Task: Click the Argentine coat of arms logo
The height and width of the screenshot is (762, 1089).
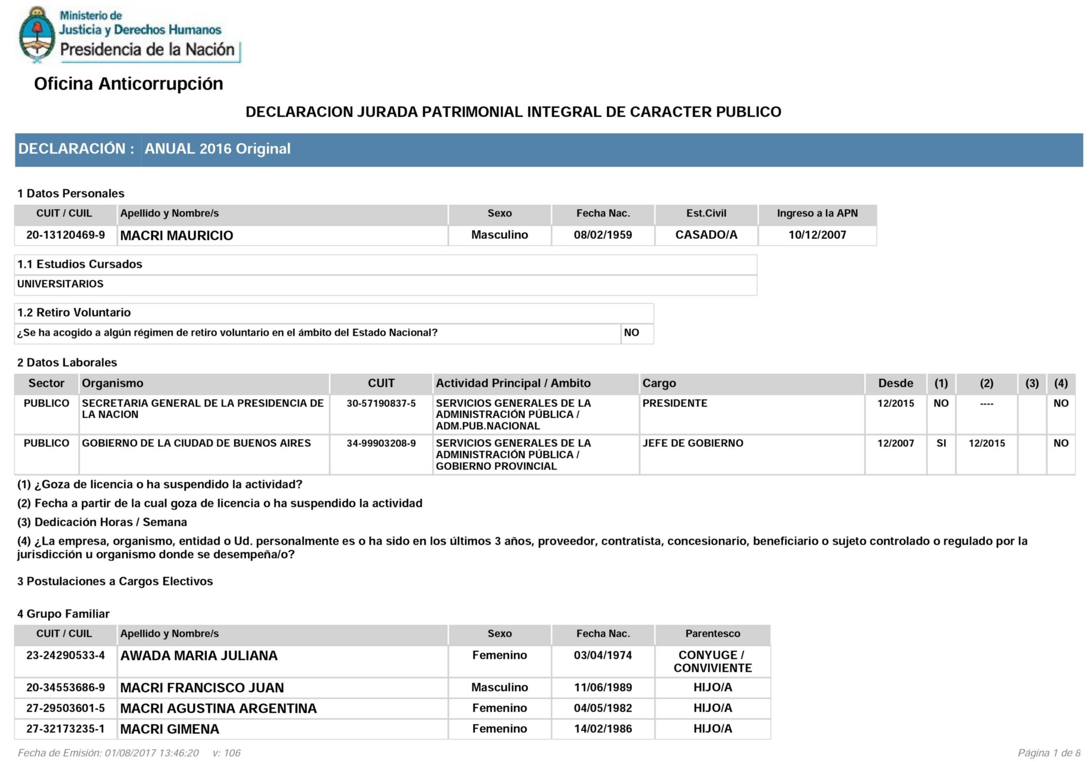Action: pos(37,35)
